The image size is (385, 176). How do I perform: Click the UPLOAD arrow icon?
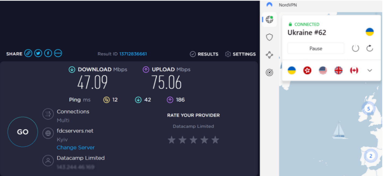(x=146, y=70)
